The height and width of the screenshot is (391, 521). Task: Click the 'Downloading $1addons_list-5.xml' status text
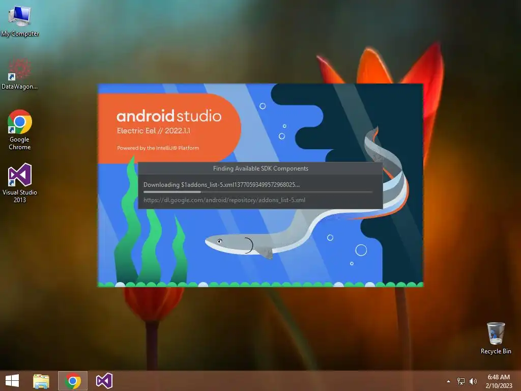[221, 185]
